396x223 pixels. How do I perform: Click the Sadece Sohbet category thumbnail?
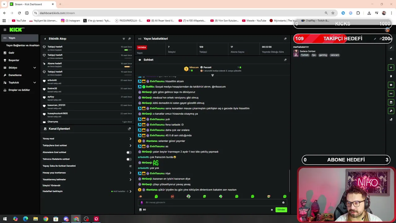pyautogui.click(x=296, y=53)
